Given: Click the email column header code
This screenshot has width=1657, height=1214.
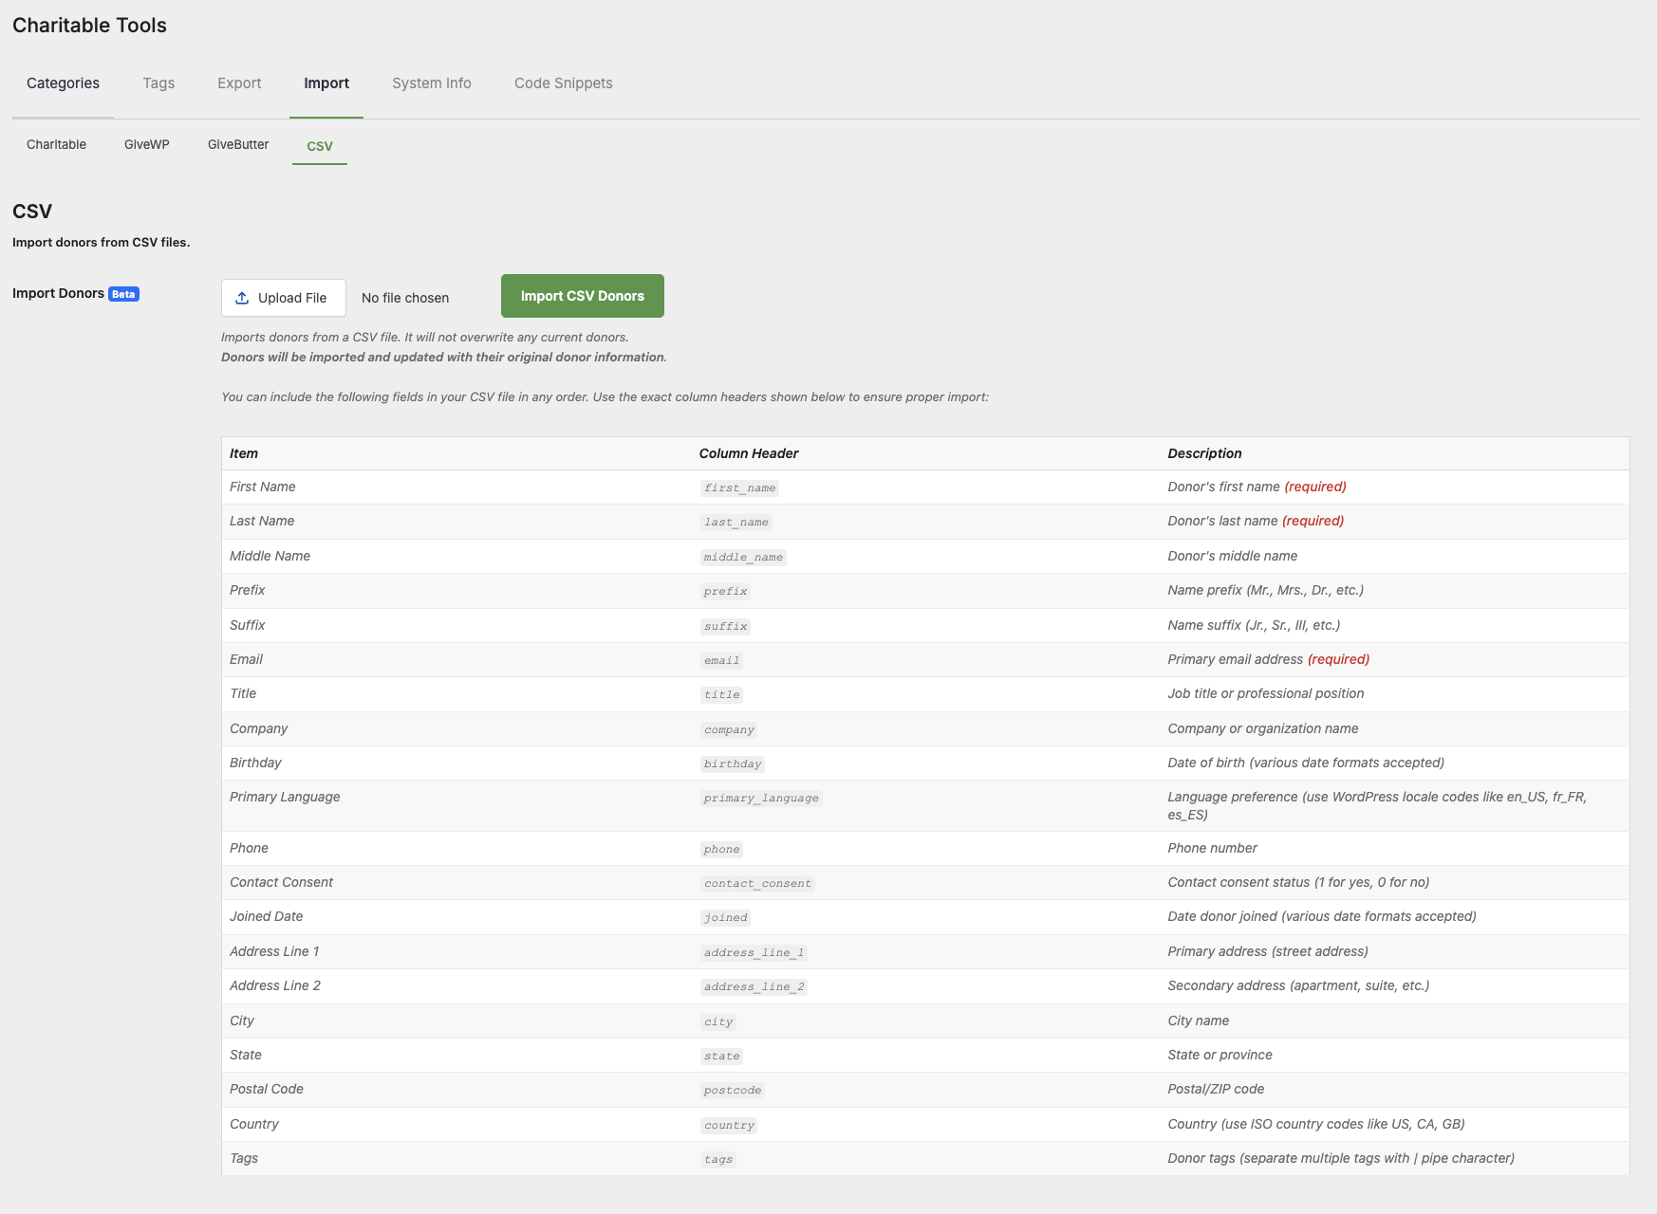Looking at the screenshot, I should [x=721, y=661].
